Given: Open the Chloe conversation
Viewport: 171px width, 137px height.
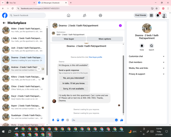Looking at the screenshot, I should pyautogui.click(x=23, y=88).
